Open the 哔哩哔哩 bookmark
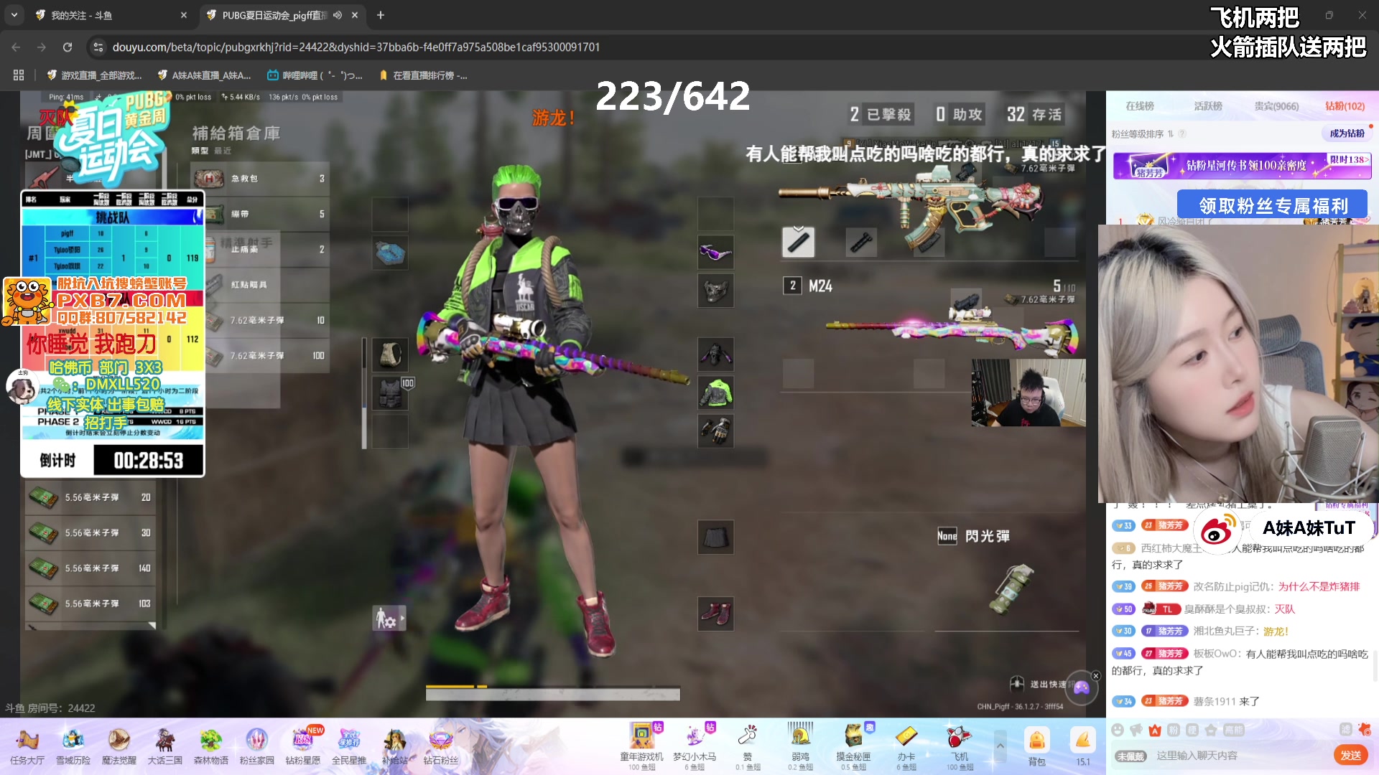 click(315, 75)
